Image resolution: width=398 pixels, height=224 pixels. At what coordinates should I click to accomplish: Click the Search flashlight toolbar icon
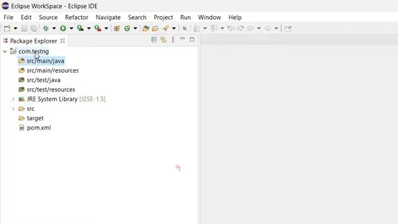click(165, 29)
